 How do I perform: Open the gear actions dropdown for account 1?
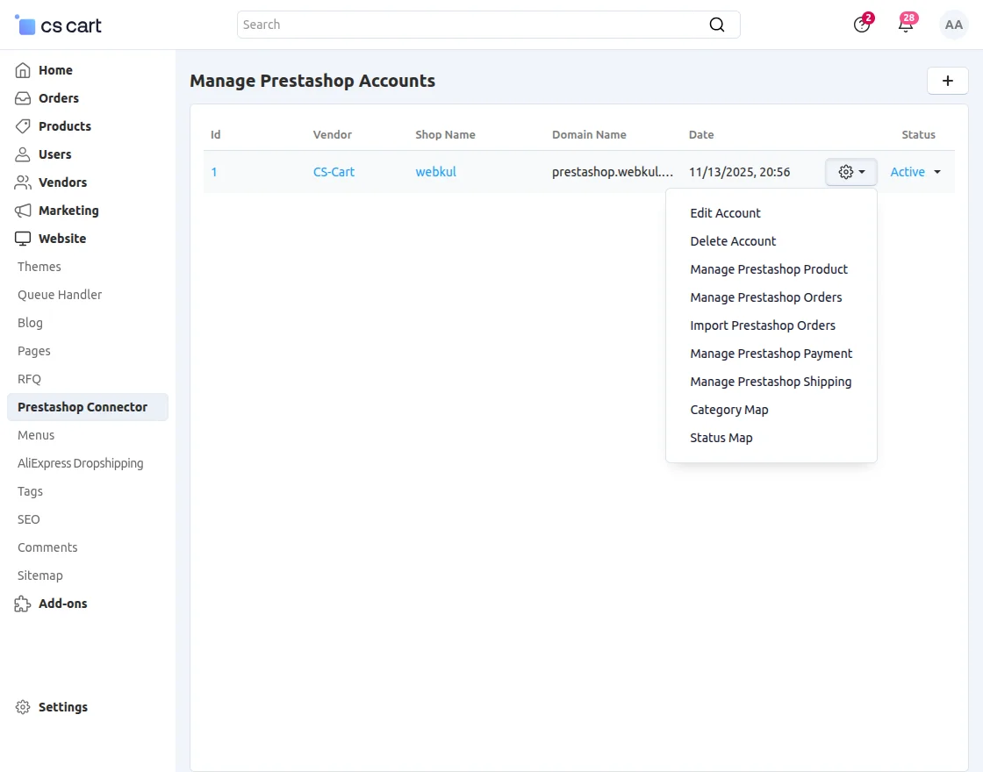(x=850, y=172)
